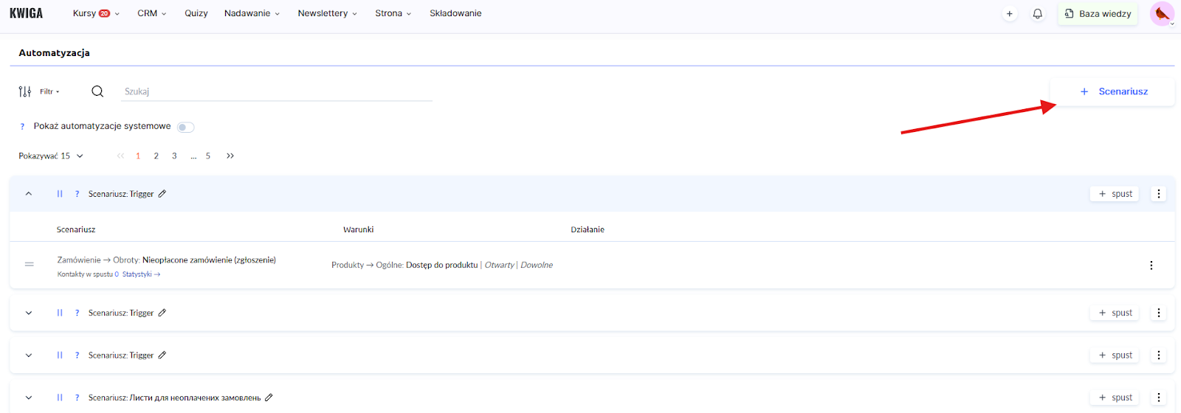Click the notifications bell icon
The width and height of the screenshot is (1181, 413).
(1037, 14)
